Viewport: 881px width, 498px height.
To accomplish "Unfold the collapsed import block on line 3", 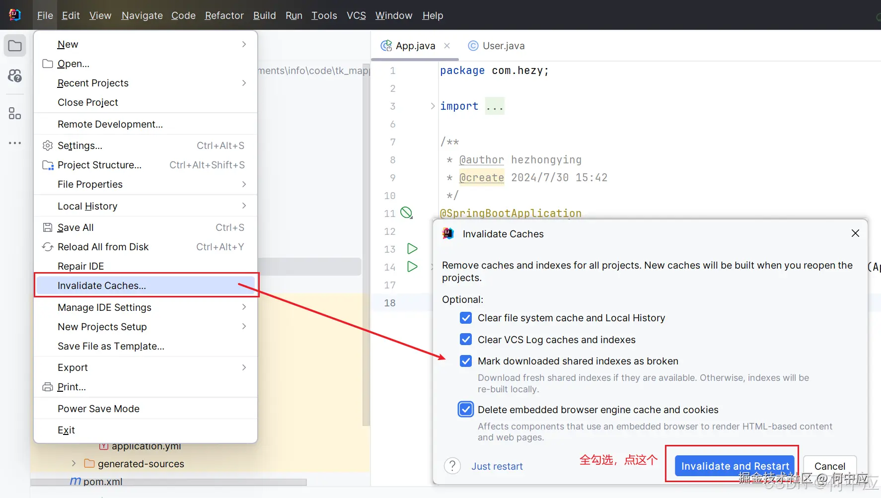I will click(x=433, y=106).
